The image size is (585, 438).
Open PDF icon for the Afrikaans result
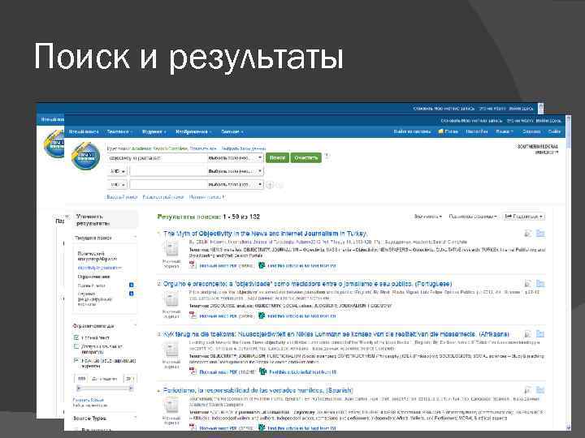coord(193,371)
